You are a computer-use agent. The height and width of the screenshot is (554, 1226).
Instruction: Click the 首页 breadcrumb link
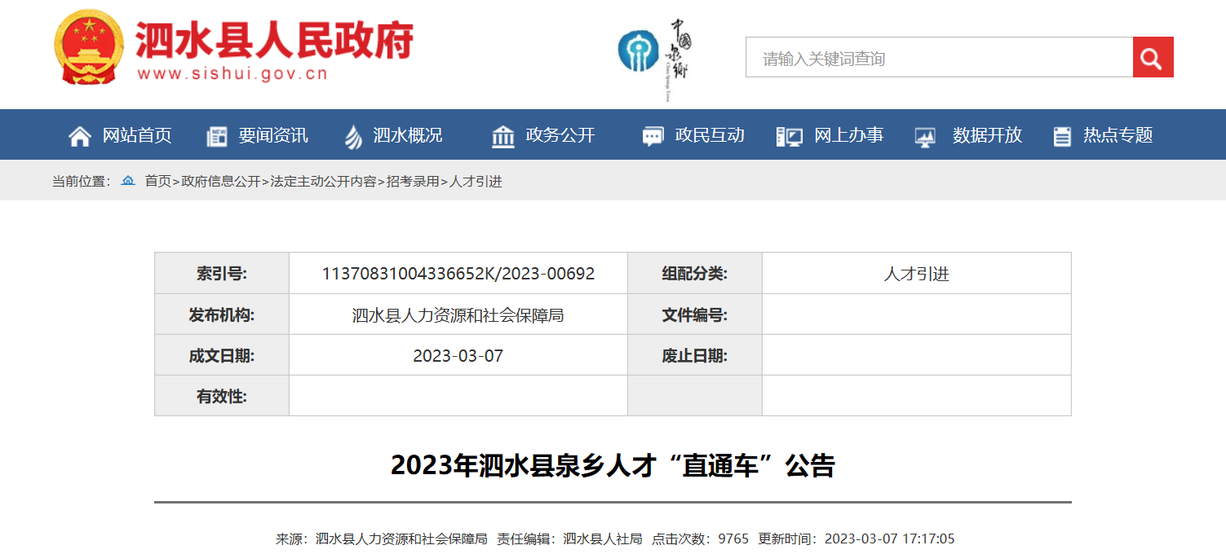pos(158,182)
